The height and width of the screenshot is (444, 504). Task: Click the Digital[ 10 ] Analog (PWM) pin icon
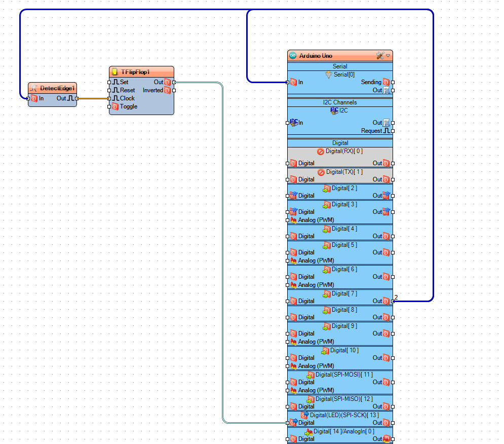click(x=293, y=366)
